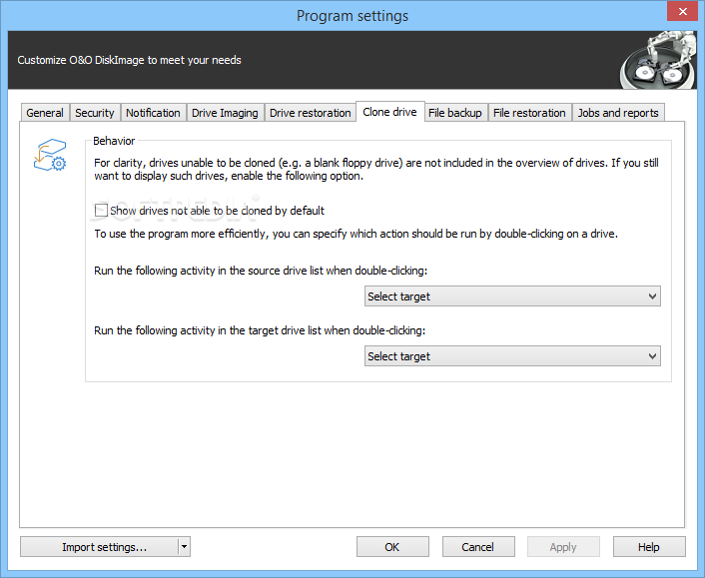
Task: Open the Notification tab
Action: point(153,113)
